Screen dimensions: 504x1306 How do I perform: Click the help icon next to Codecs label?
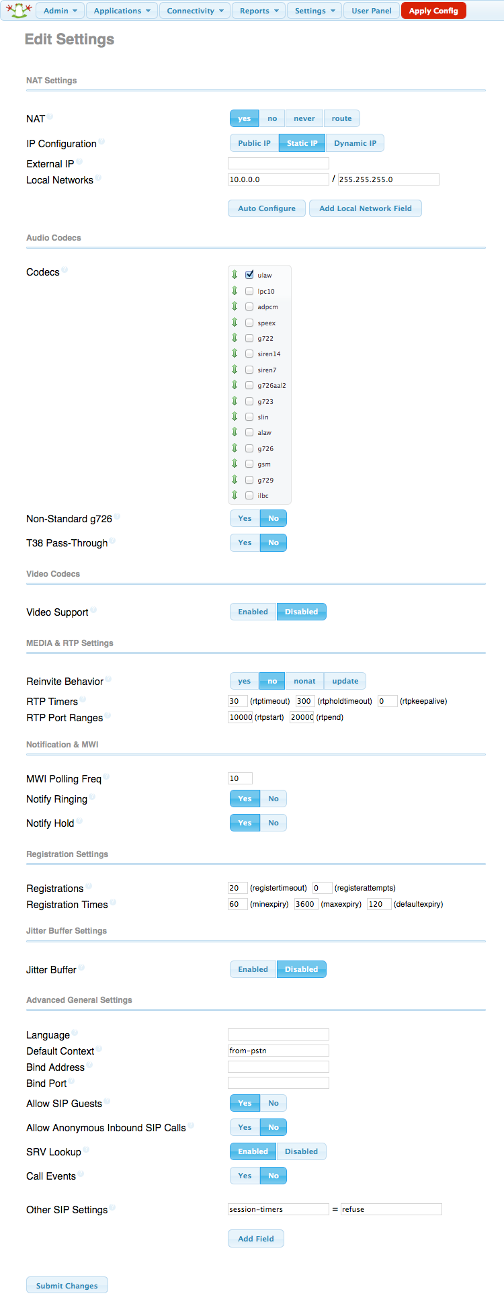[x=65, y=270]
